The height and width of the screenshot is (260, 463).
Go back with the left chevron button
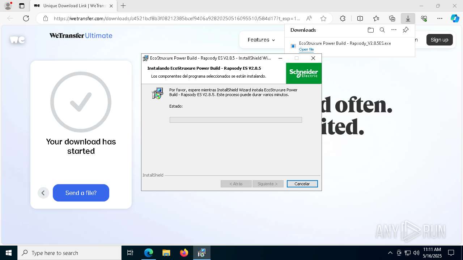[43, 193]
